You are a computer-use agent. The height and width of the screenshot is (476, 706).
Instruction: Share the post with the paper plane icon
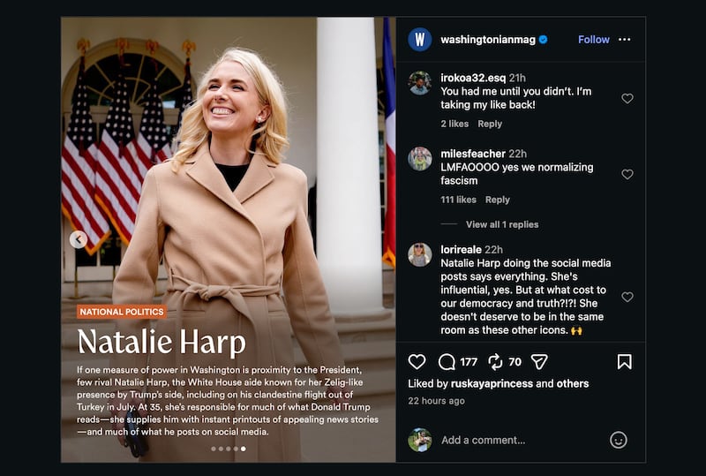[x=539, y=361]
